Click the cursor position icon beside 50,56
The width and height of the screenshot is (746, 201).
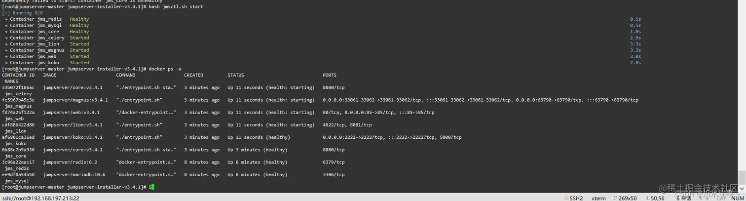(647, 198)
